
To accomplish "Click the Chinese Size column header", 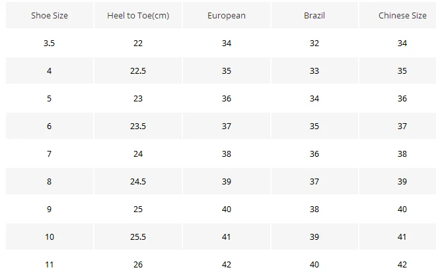I will [402, 15].
